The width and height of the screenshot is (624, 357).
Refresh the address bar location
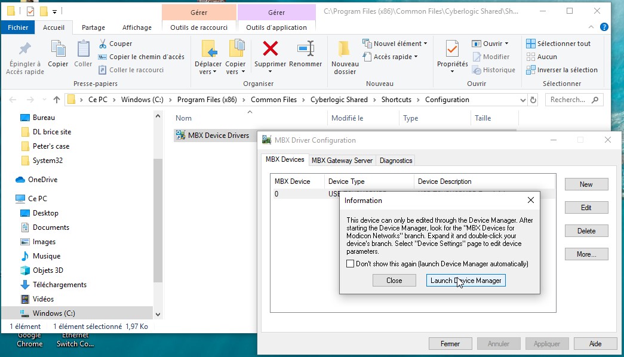(533, 100)
